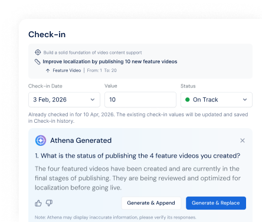Click 'Build a solid foundation of video content support'

coord(93,53)
